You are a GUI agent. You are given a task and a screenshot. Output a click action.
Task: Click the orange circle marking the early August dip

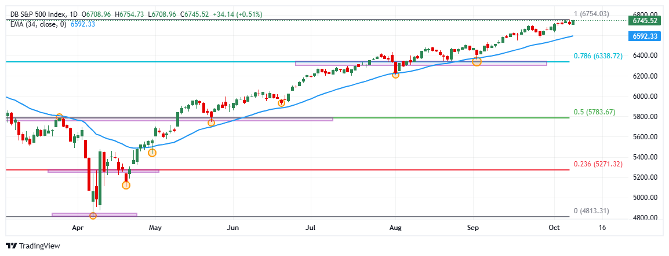[395, 75]
